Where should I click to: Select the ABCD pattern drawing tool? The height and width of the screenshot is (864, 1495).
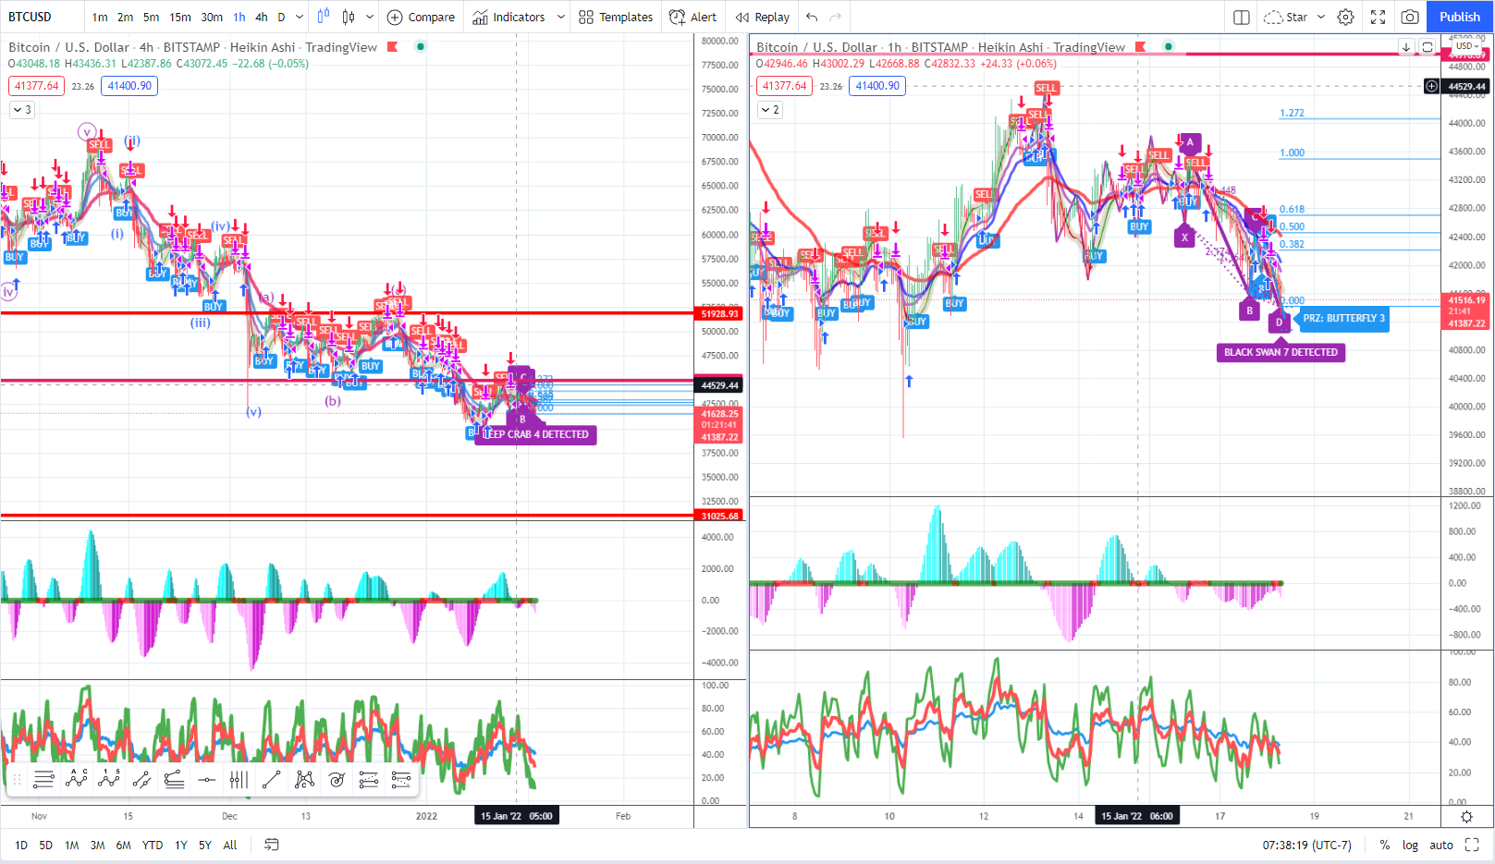pyautogui.click(x=77, y=780)
